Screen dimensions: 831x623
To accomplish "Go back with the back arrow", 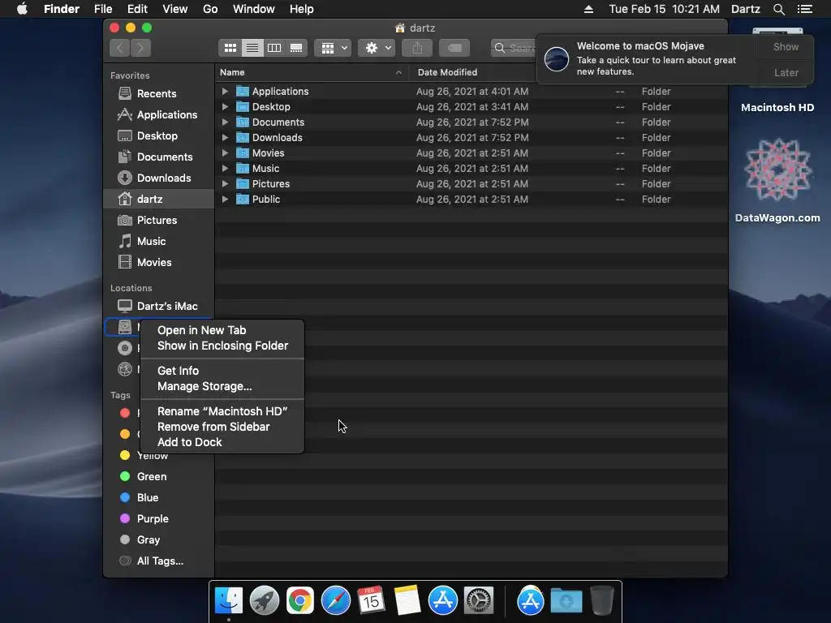I will [x=120, y=48].
